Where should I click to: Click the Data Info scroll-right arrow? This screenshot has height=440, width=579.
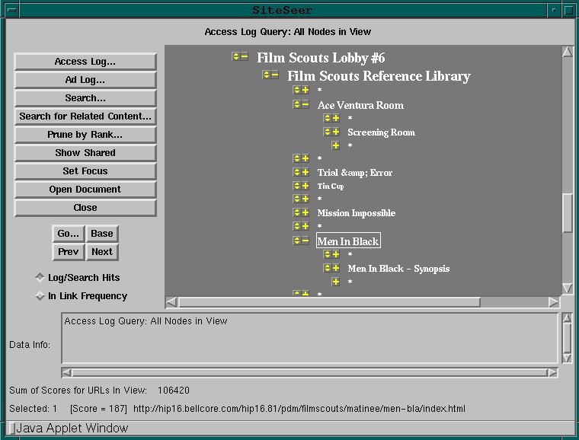pos(552,372)
